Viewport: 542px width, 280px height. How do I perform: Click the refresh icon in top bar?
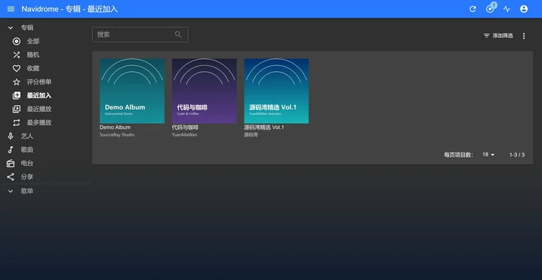(x=472, y=9)
